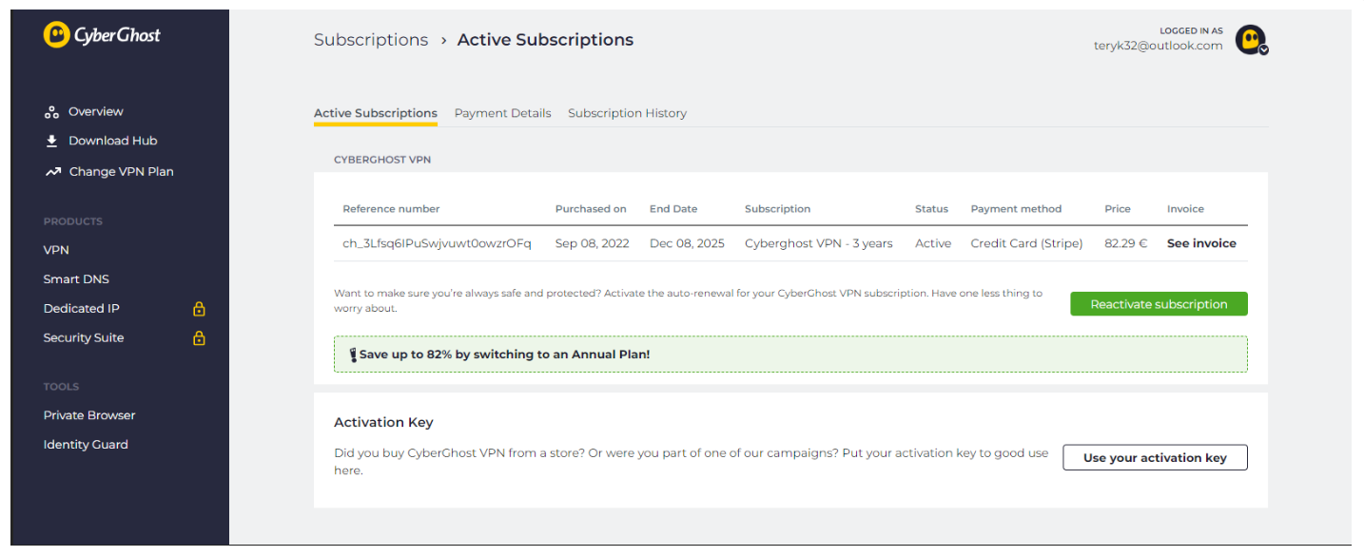Click the Save up to 82% banner
The height and width of the screenshot is (556, 1364).
pyautogui.click(x=790, y=355)
